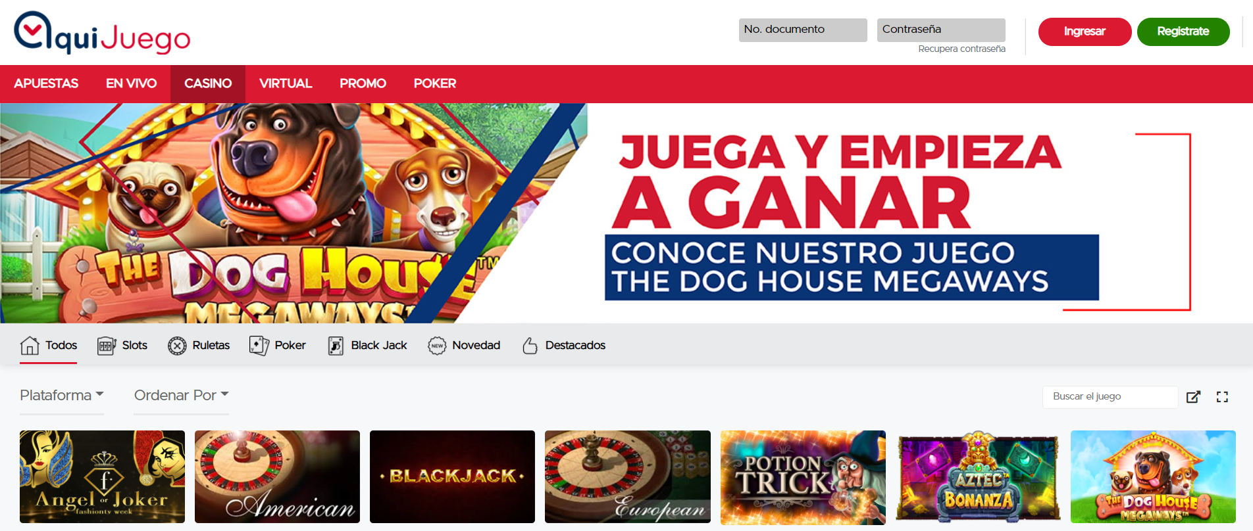Select the Poker category label

290,346
